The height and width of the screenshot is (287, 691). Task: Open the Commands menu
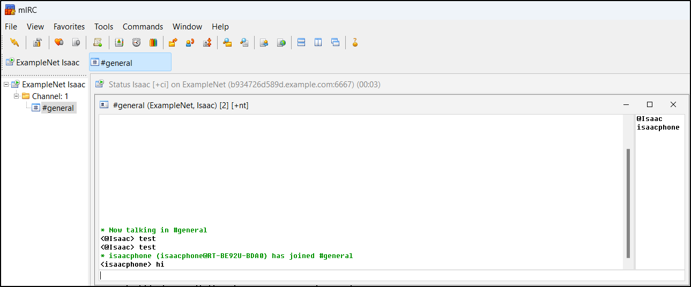point(143,27)
